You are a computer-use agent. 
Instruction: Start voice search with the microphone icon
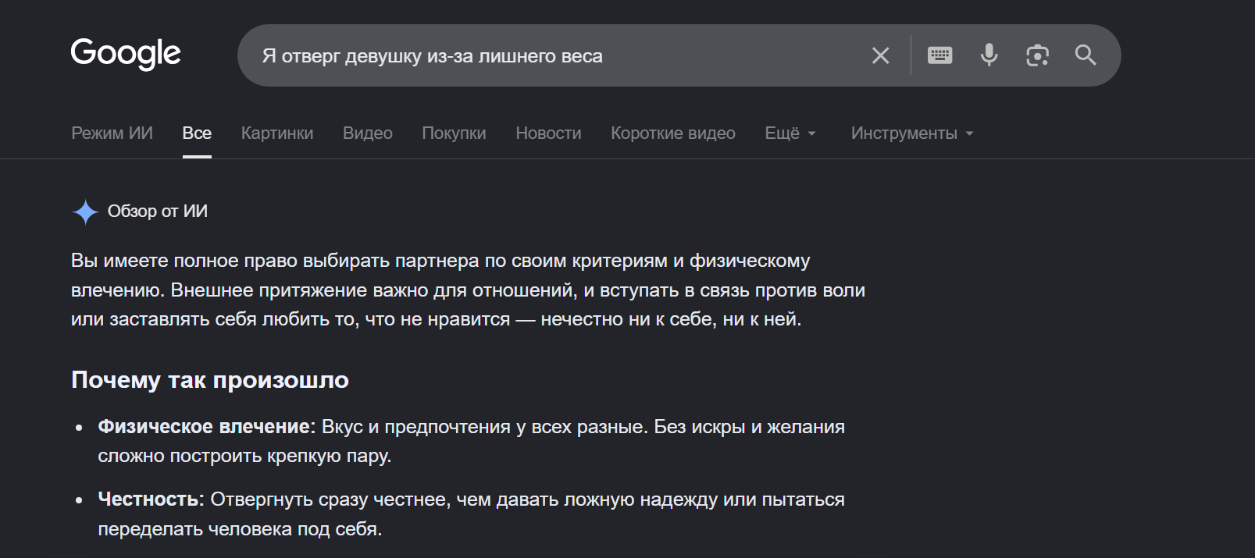[x=989, y=55]
